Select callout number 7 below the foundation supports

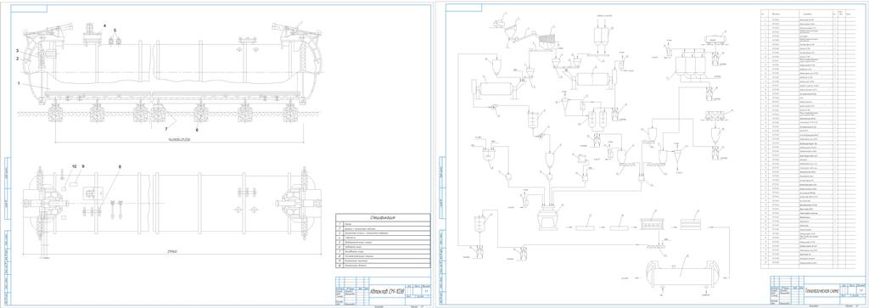tap(165, 128)
